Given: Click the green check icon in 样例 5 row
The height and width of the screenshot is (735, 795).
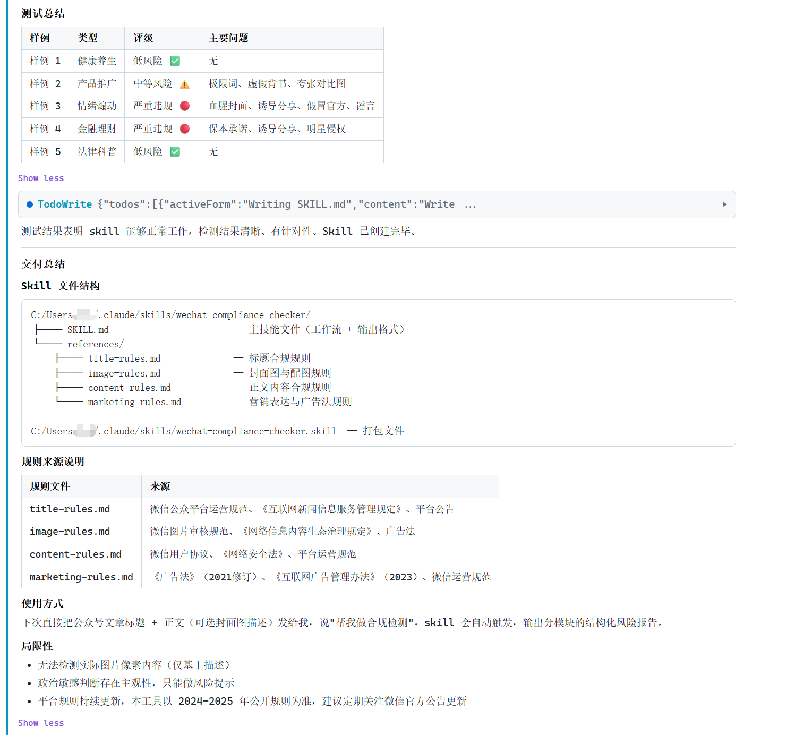Looking at the screenshot, I should [175, 152].
